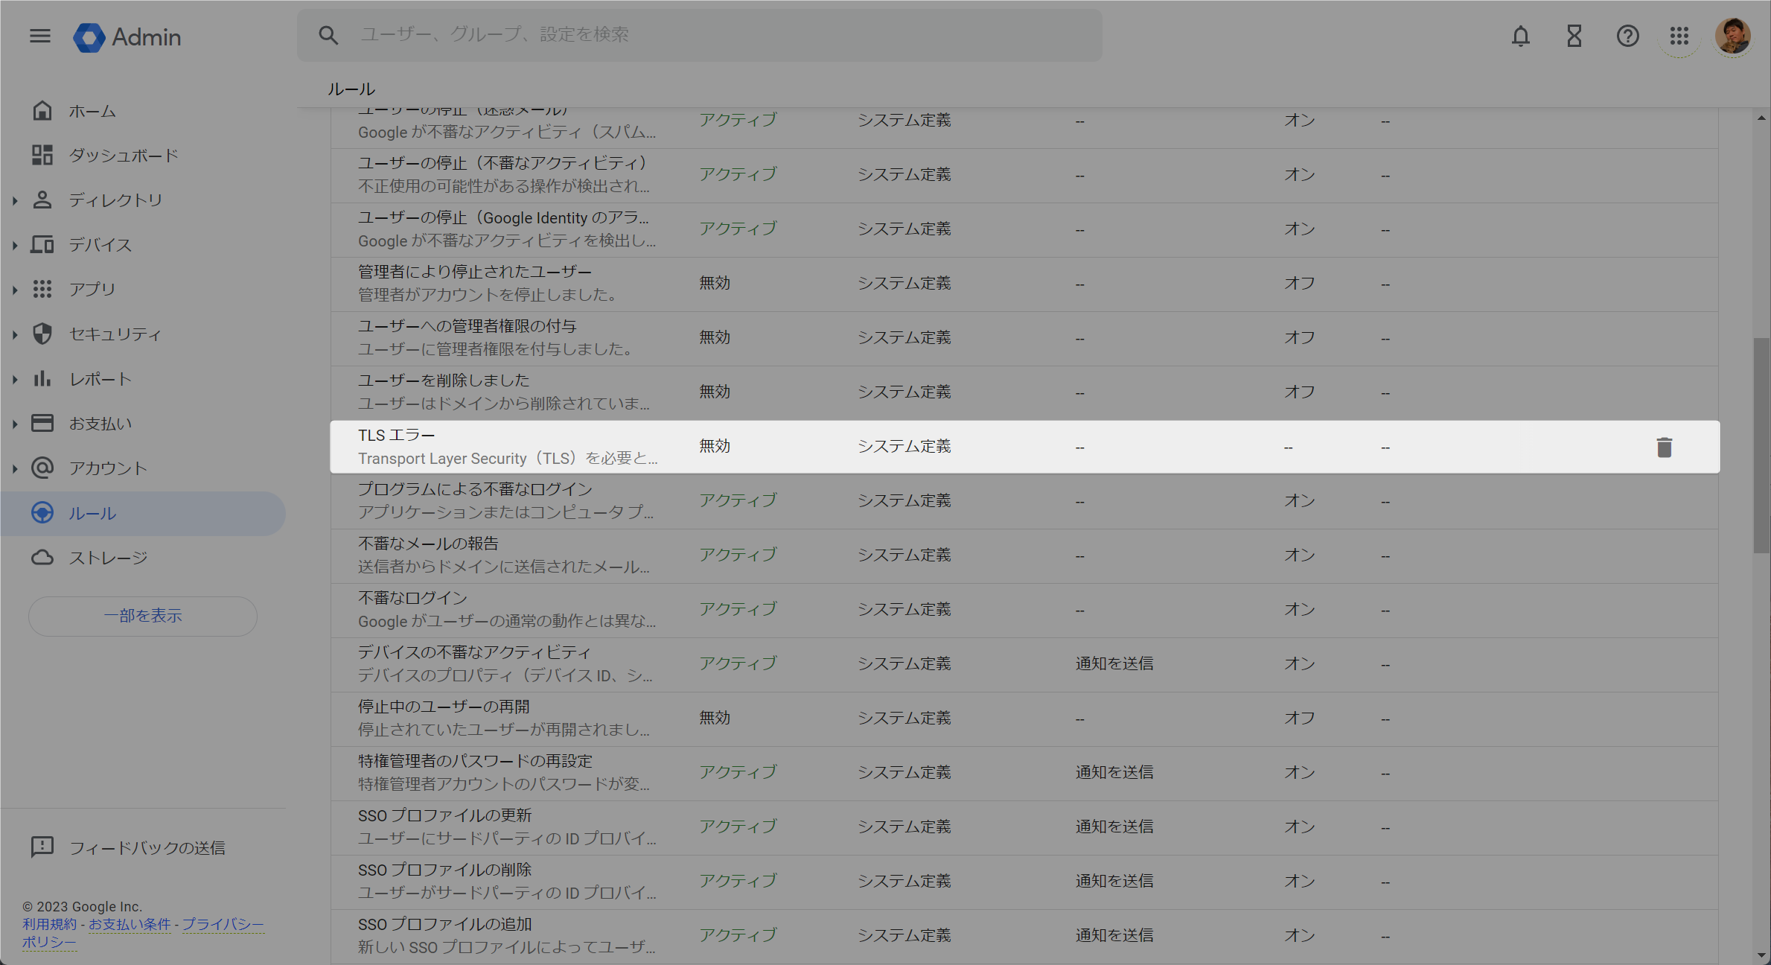Click the rules list vertical scrollbar
Viewport: 1771px width, 965px height.
(1761, 447)
